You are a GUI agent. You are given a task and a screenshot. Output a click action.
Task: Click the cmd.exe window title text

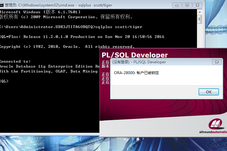point(59,5)
